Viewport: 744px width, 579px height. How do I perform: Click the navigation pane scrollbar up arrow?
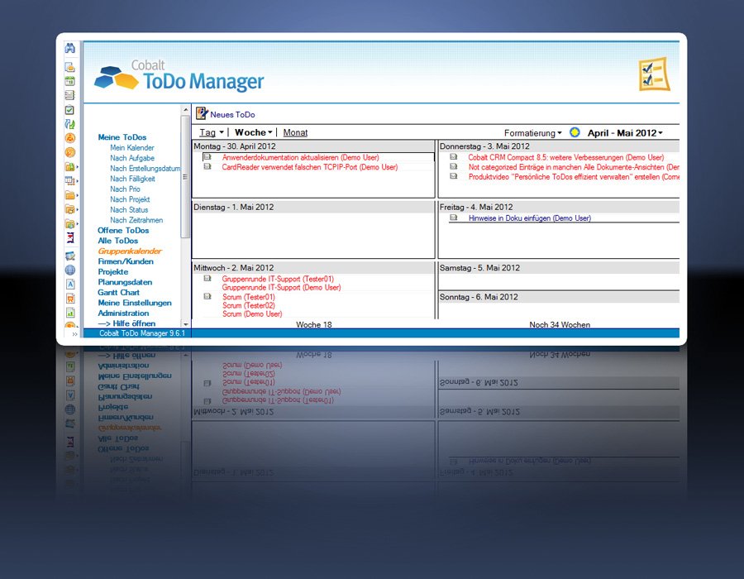185,110
